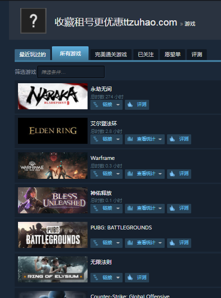Click thumbs-up review icon for Warframe
The width and height of the screenshot is (221, 298).
pos(172,174)
